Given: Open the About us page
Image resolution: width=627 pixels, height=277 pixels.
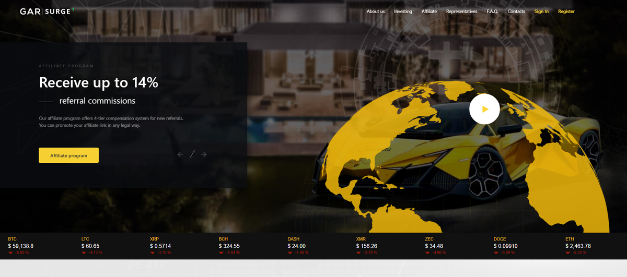Looking at the screenshot, I should pyautogui.click(x=376, y=11).
